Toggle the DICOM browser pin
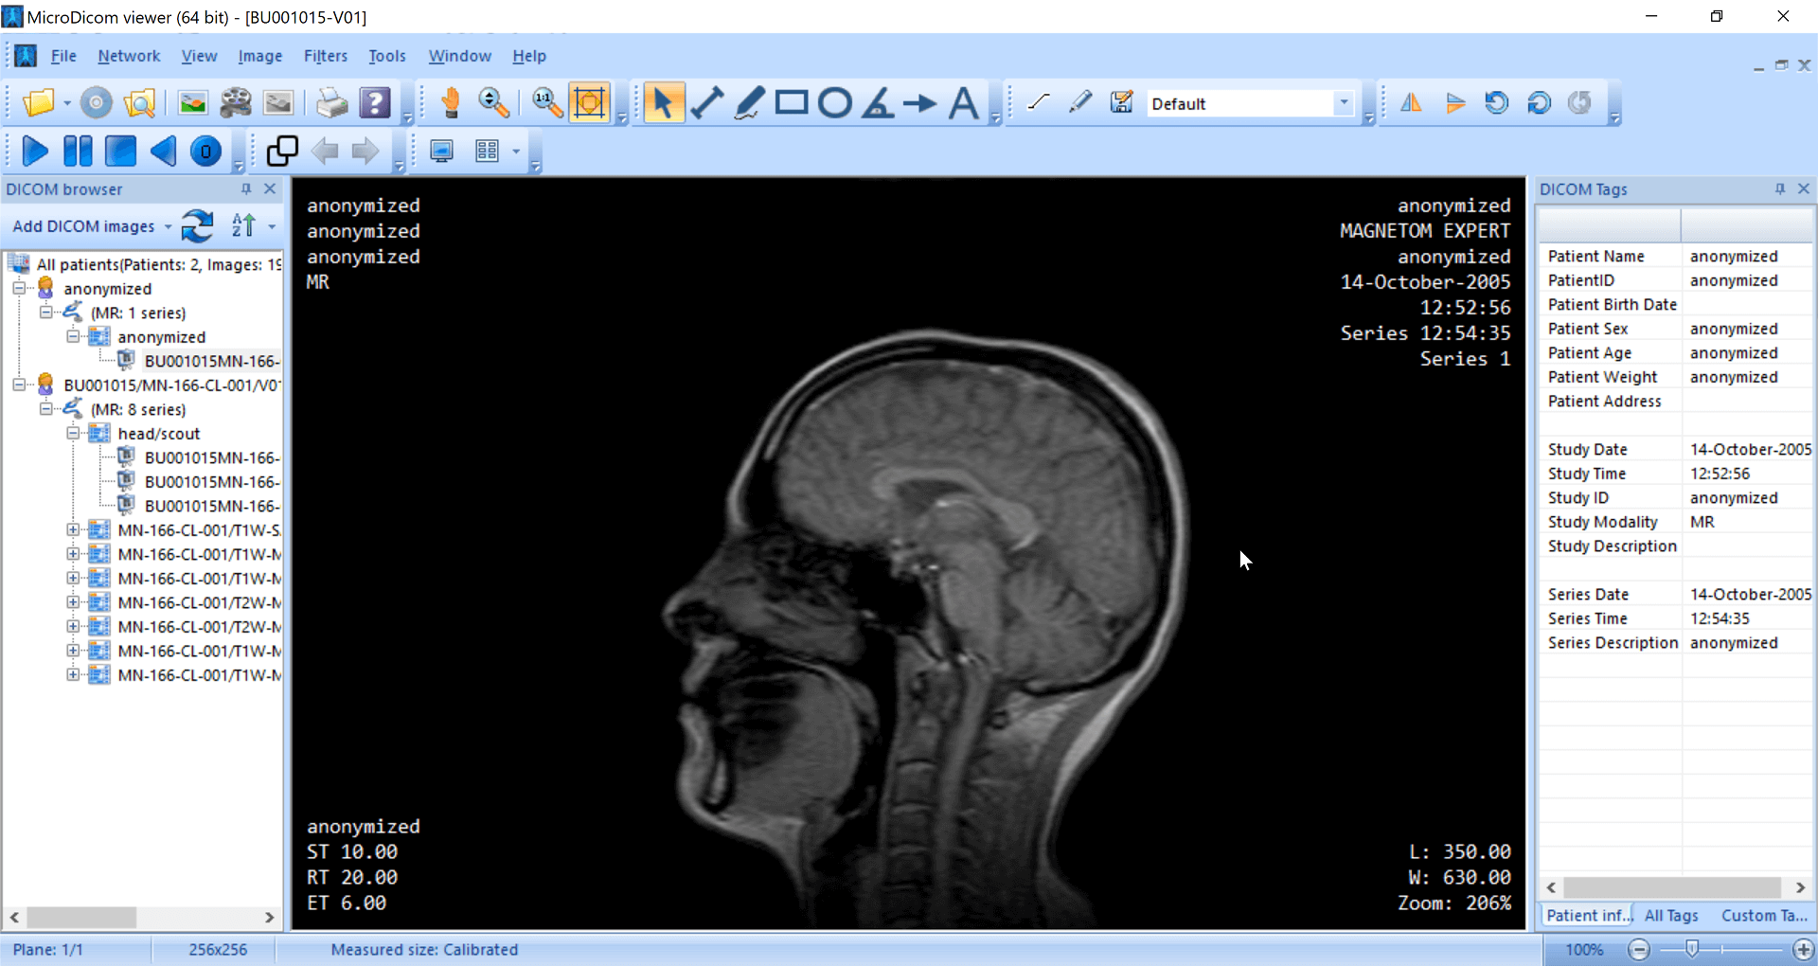 pyautogui.click(x=245, y=188)
